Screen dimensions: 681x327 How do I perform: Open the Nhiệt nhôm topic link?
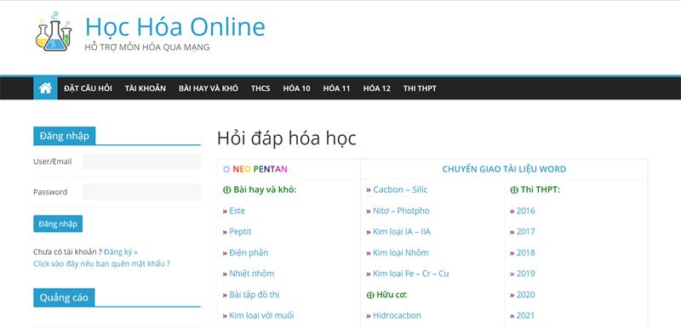click(x=252, y=273)
